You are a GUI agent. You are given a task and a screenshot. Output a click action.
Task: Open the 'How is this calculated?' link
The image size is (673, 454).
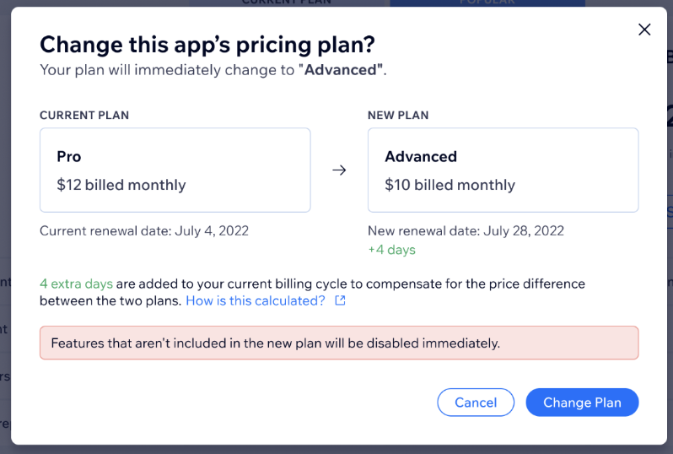click(x=256, y=300)
